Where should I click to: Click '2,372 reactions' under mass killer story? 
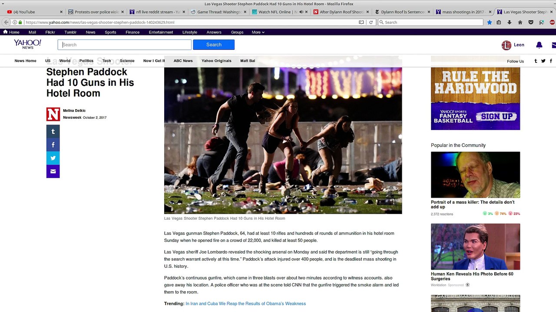click(x=442, y=214)
